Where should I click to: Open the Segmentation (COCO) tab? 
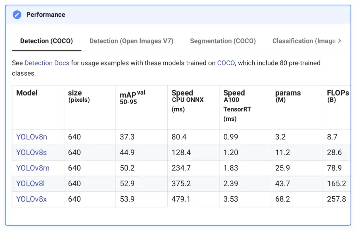click(223, 41)
